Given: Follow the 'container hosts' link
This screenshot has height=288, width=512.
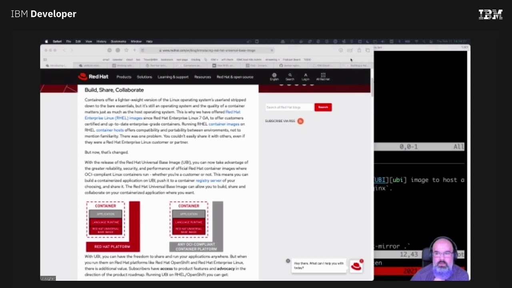Looking at the screenshot, I should point(110,130).
